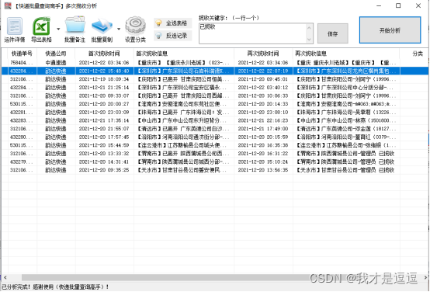Screen dimensions: 430x292
Task: Click the 全选表格 select-all button
Action: [x=172, y=23]
